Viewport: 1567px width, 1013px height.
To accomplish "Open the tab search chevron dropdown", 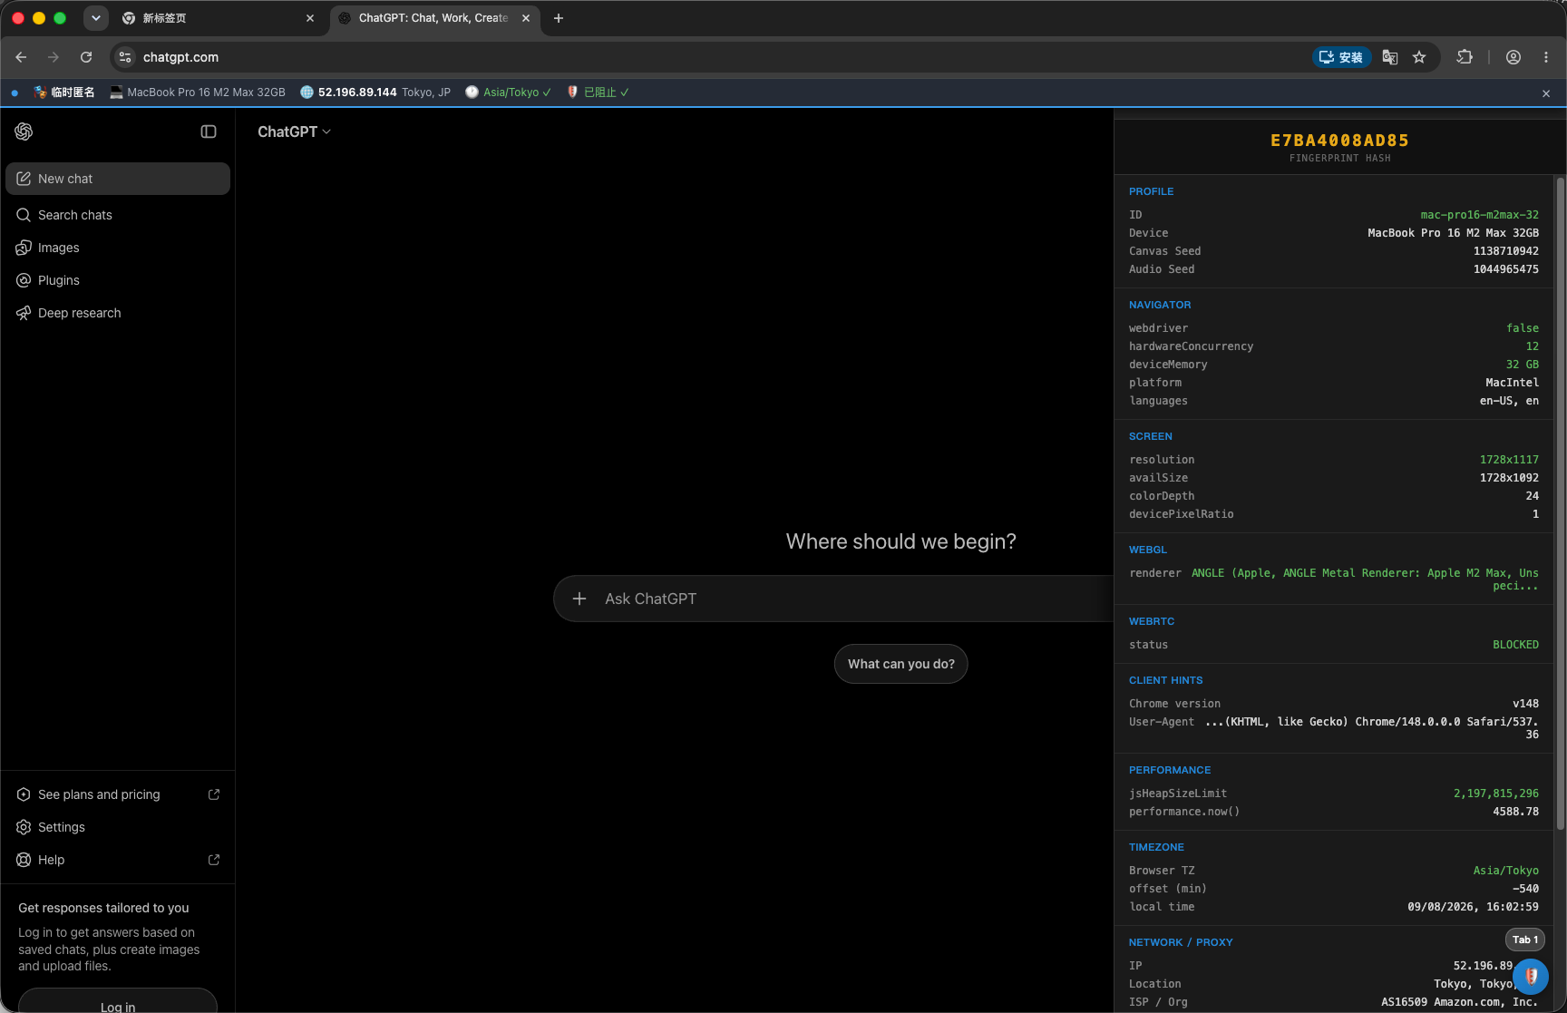I will (x=95, y=18).
